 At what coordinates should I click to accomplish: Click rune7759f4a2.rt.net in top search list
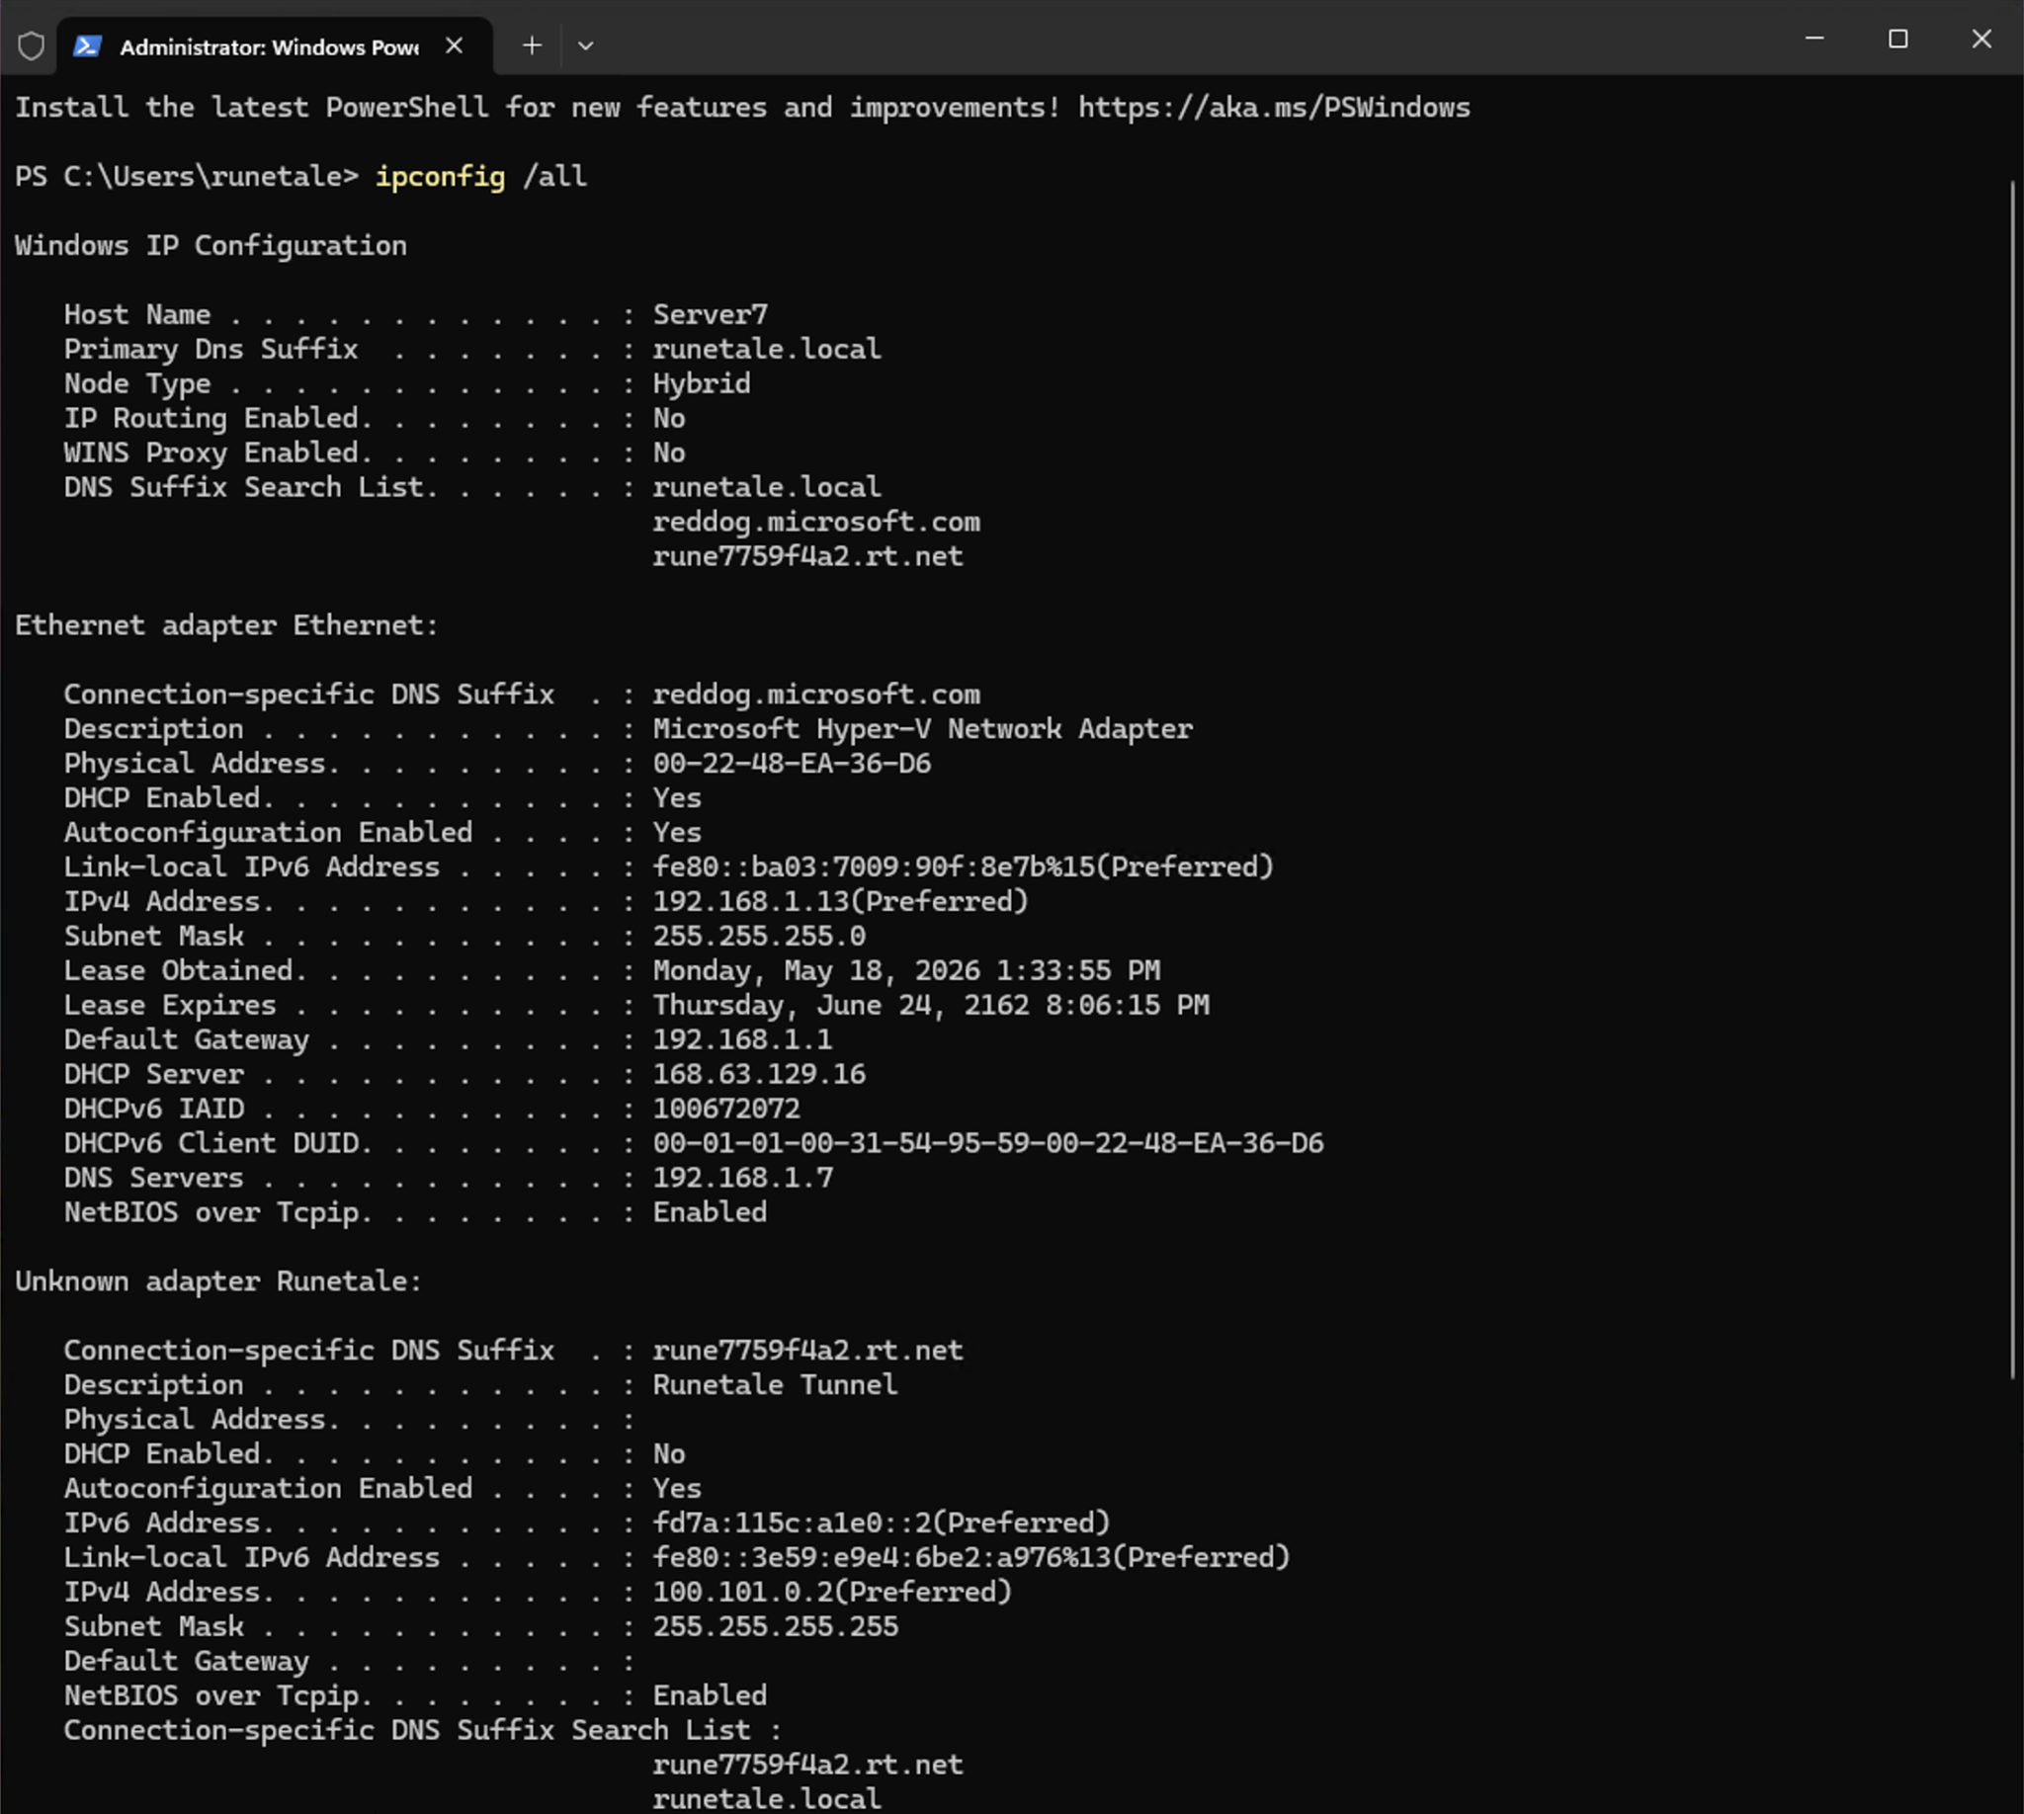(808, 557)
